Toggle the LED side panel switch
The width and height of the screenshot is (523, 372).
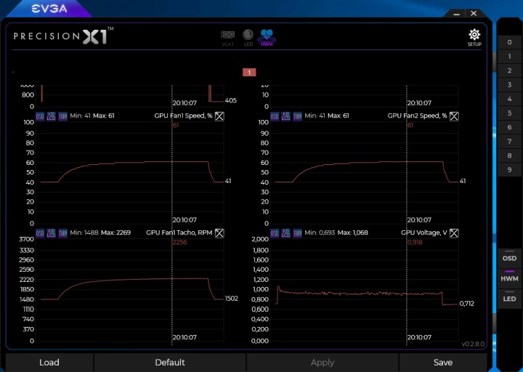tap(509, 297)
